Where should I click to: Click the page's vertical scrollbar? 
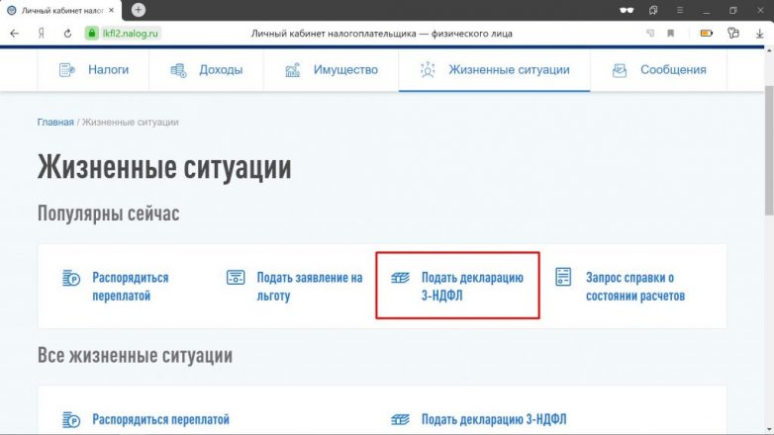[x=768, y=148]
